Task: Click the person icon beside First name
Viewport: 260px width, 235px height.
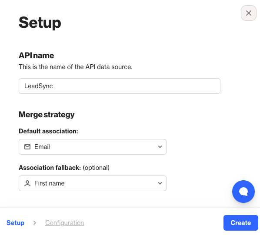Action: (27, 183)
